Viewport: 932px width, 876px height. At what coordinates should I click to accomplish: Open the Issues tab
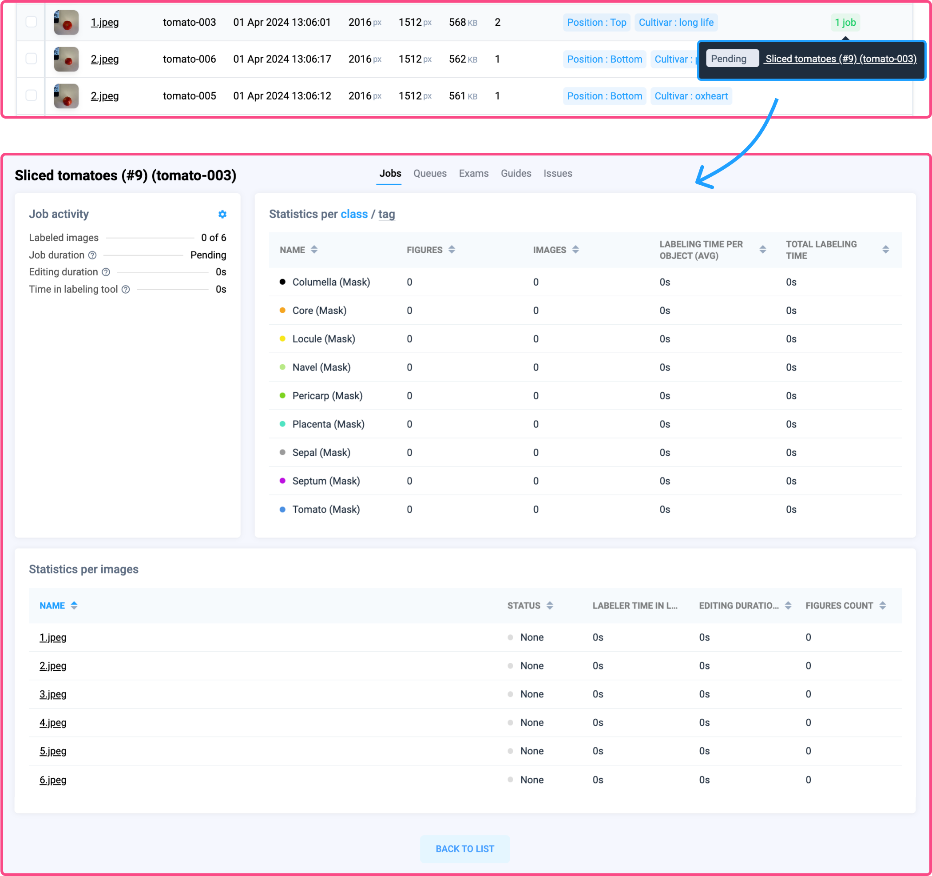557,174
